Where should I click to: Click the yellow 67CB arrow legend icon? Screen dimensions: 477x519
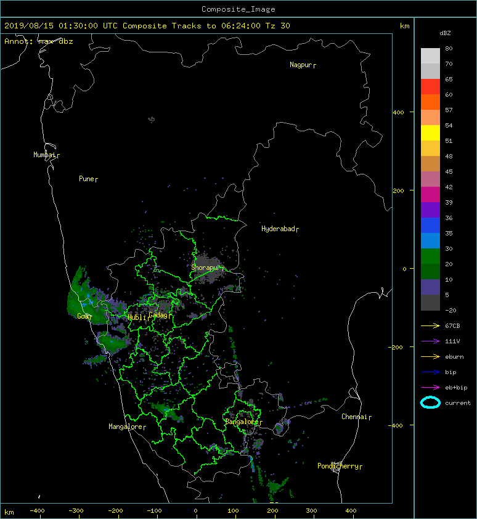pos(430,326)
